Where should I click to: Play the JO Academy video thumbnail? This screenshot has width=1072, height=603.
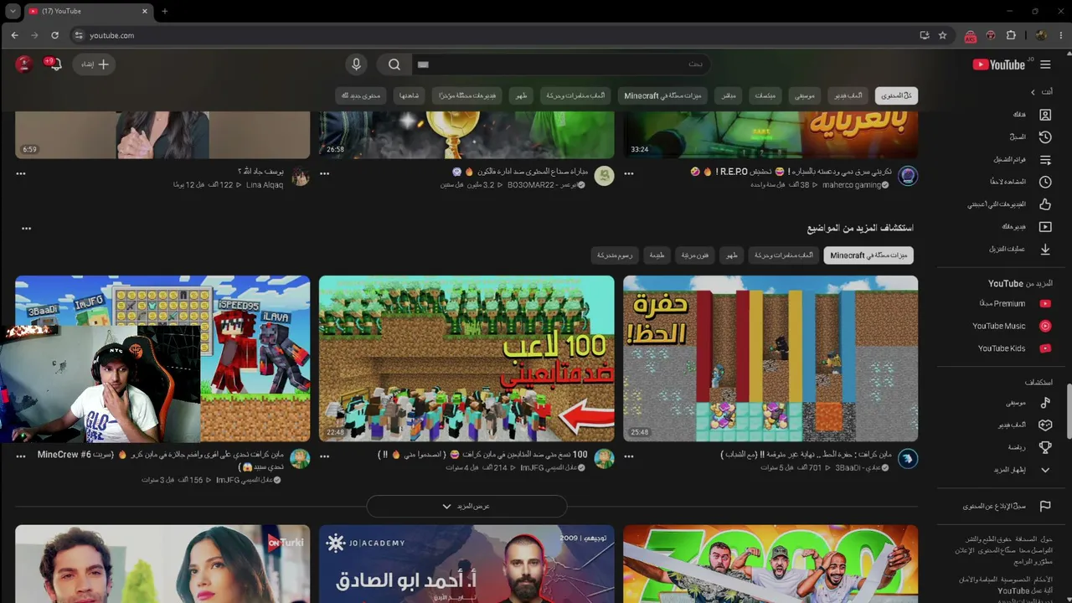pyautogui.click(x=466, y=564)
